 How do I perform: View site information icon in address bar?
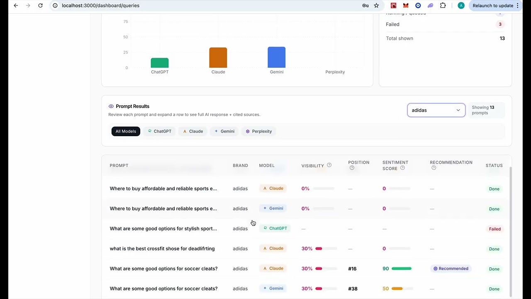(55, 5)
